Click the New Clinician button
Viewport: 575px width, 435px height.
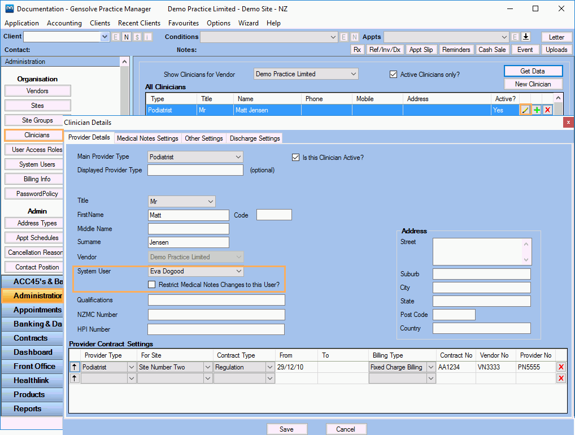(533, 84)
